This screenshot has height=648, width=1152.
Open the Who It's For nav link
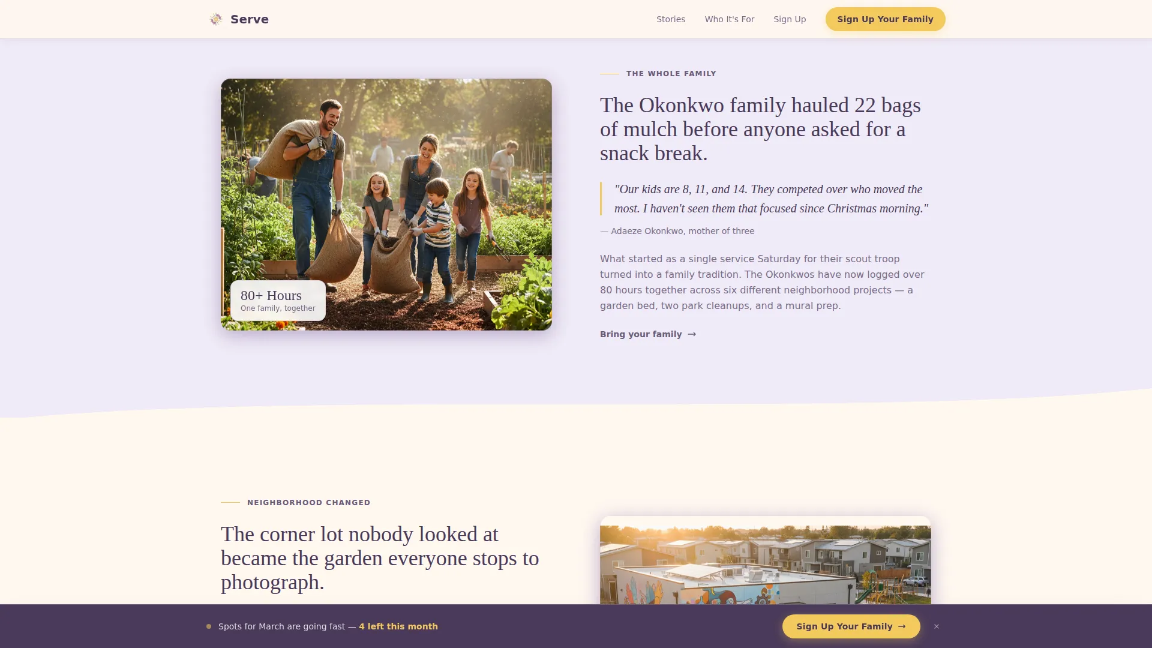tap(730, 19)
